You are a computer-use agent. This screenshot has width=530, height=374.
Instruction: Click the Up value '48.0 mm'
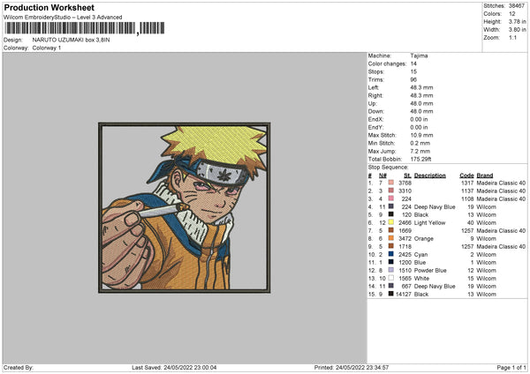421,103
